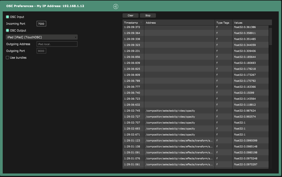Click the Outgoing Address field
Image resolution: width=282 pixels, height=177 pixels.
click(x=57, y=44)
